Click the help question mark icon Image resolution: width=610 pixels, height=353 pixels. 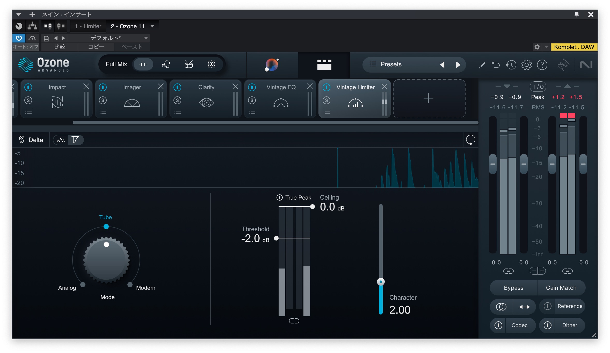coord(542,65)
